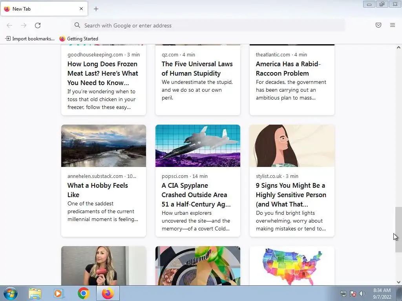402x301 pixels.
Task: Click the rainbow USA map thumbnail
Action: pyautogui.click(x=292, y=266)
